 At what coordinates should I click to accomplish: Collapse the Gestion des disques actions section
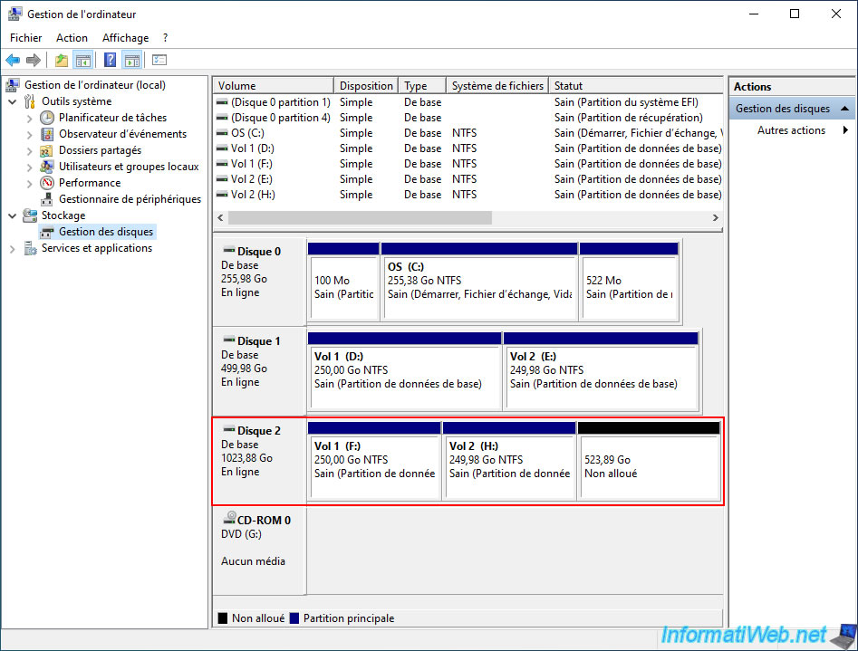coord(845,109)
